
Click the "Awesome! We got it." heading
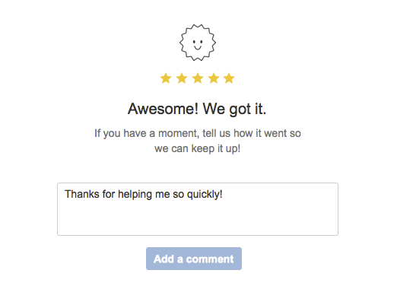(197, 109)
